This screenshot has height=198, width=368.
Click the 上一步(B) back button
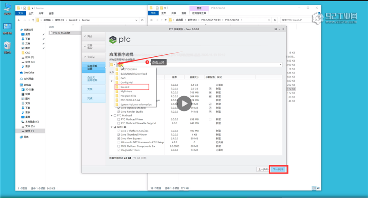(263, 169)
